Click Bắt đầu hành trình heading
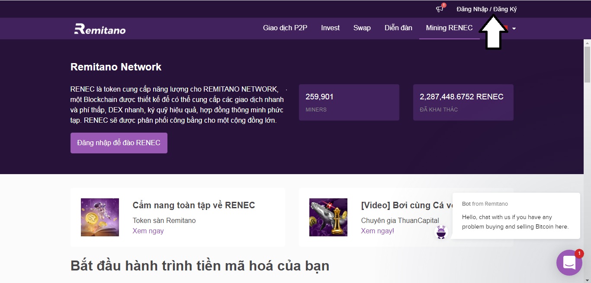 pyautogui.click(x=200, y=266)
